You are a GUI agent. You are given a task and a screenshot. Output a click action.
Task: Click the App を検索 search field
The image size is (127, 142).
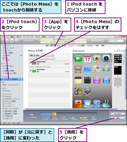coord(115,41)
